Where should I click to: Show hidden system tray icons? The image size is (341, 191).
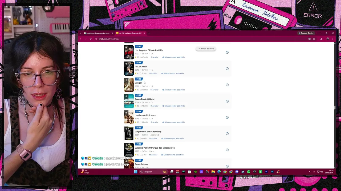point(310,172)
